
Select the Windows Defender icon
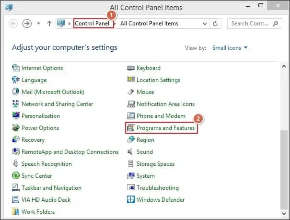click(x=131, y=200)
